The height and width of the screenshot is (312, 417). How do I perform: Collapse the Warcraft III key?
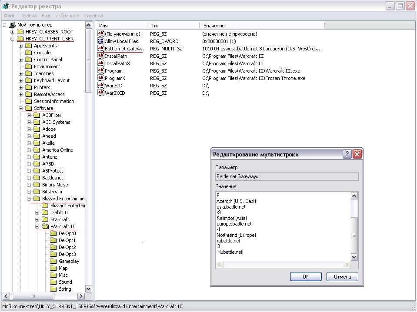(x=37, y=226)
